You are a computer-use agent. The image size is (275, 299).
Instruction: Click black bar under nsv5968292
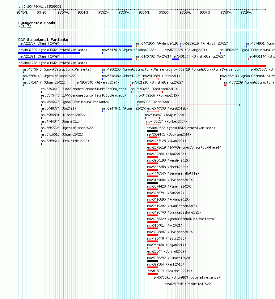(x=153, y=261)
